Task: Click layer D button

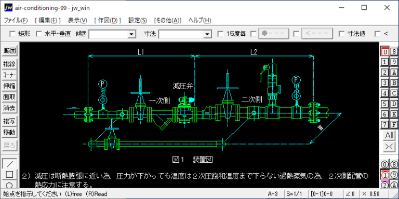Action: coord(394,104)
